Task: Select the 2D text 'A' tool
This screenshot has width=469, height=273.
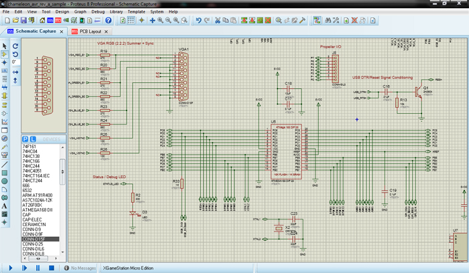Action: tap(5, 206)
